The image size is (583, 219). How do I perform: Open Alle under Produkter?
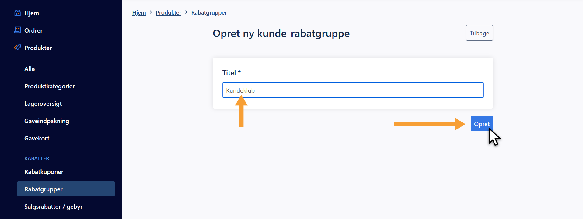pos(30,69)
